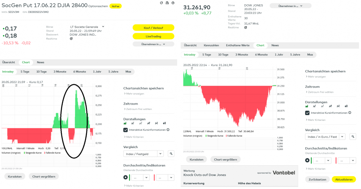361x189 pixels.
Task: Click search icon next to Index / Festgeld
Action: [x=171, y=154]
